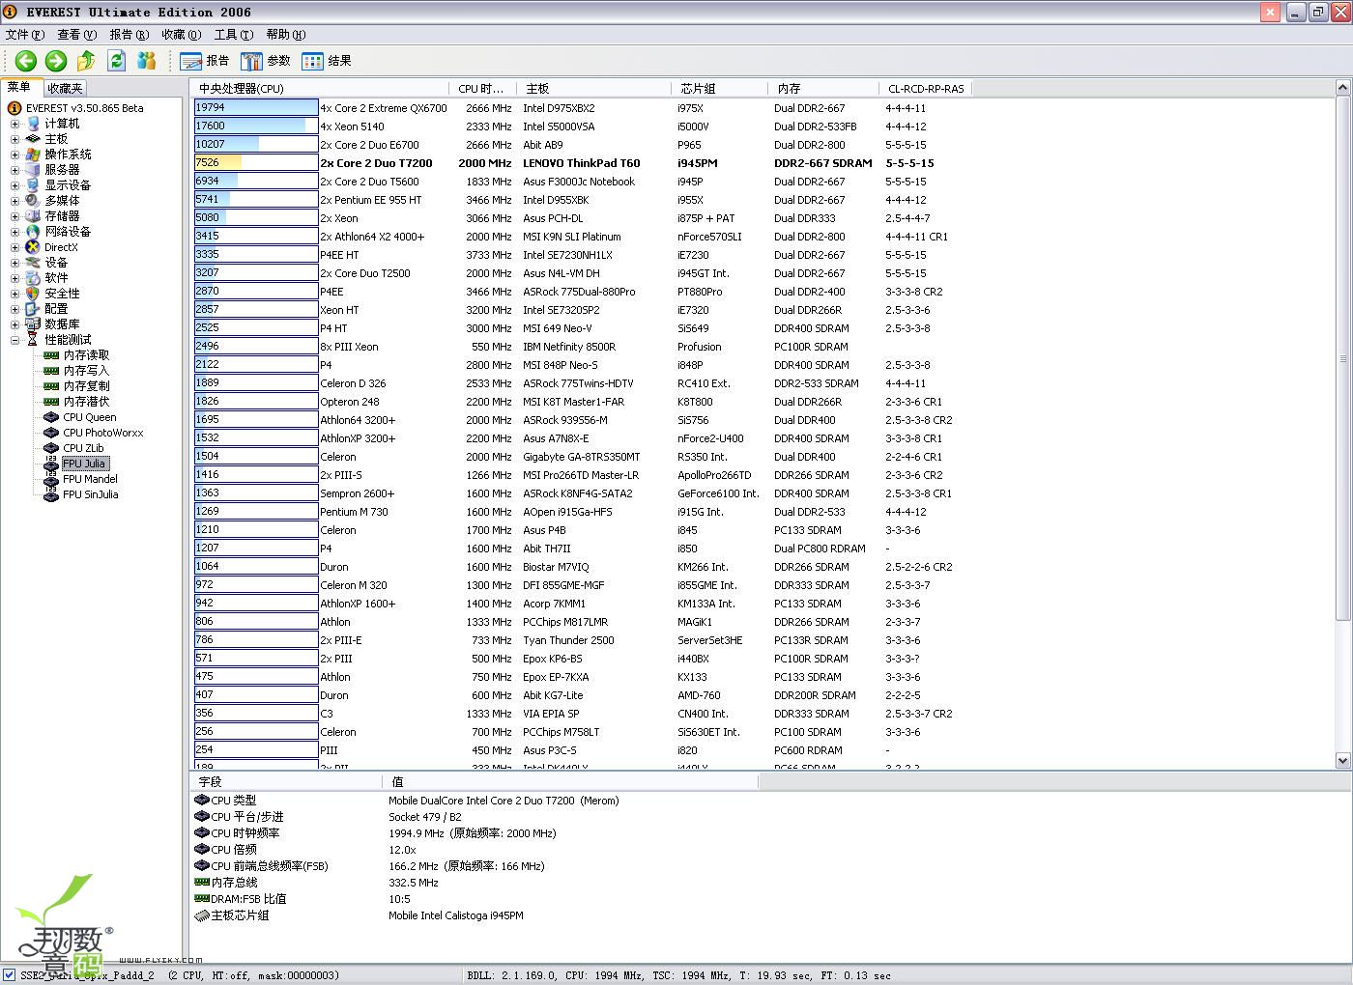The height and width of the screenshot is (985, 1353).
Task: Open the CPU PhotoWorxx benchmark
Action: [103, 433]
